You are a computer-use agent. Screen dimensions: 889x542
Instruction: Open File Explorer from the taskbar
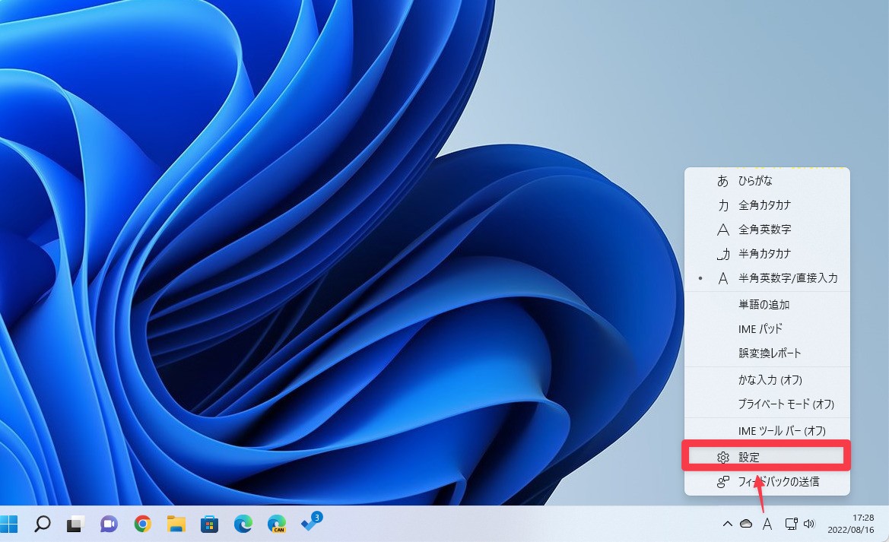tap(176, 524)
